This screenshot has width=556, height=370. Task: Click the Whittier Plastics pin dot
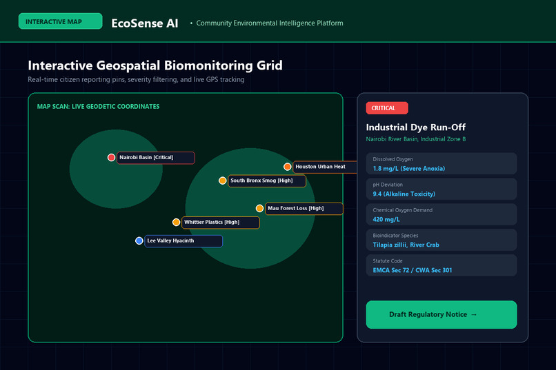coord(176,223)
